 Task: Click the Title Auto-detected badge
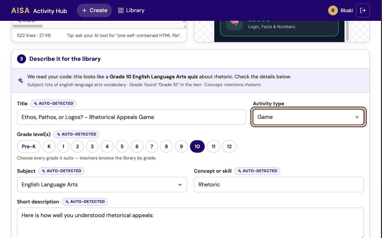(x=53, y=104)
